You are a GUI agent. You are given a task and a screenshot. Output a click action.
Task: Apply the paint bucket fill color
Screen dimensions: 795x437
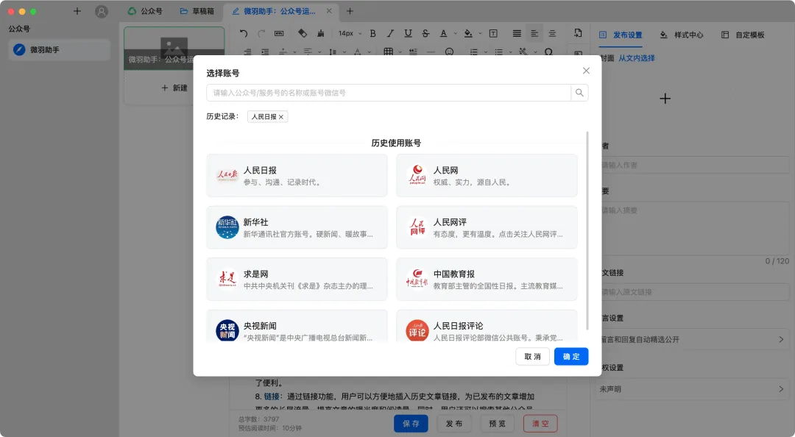click(468, 33)
